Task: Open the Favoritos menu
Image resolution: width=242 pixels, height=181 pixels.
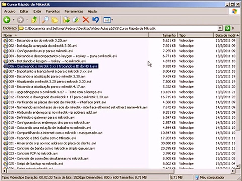Action: (53, 11)
